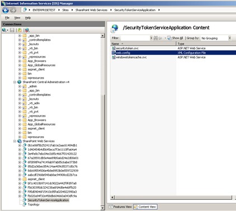
Task: Click the Go binoculars icon
Action: [x=155, y=38]
